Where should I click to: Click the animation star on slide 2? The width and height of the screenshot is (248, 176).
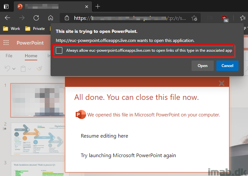(x=5, y=129)
